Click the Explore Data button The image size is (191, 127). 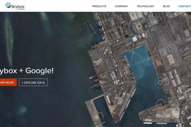tap(33, 83)
